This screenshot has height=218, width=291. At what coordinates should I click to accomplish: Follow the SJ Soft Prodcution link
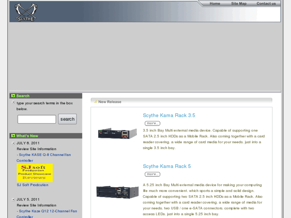point(32,185)
